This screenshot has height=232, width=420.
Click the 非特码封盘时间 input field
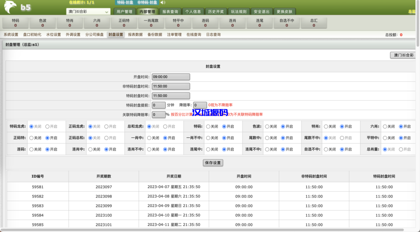pos(171,86)
